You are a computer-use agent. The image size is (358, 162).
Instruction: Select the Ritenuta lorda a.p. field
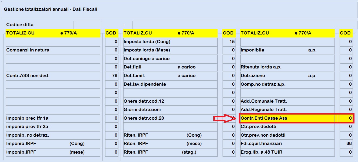coord(287,67)
